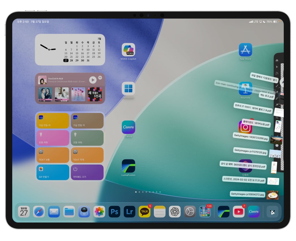Screen dimensions: 296x241
Task: Open ChatGPT from the dock
Action: pos(175,212)
